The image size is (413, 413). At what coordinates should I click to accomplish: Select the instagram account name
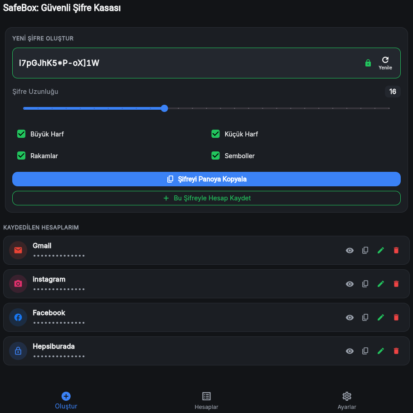click(x=49, y=279)
